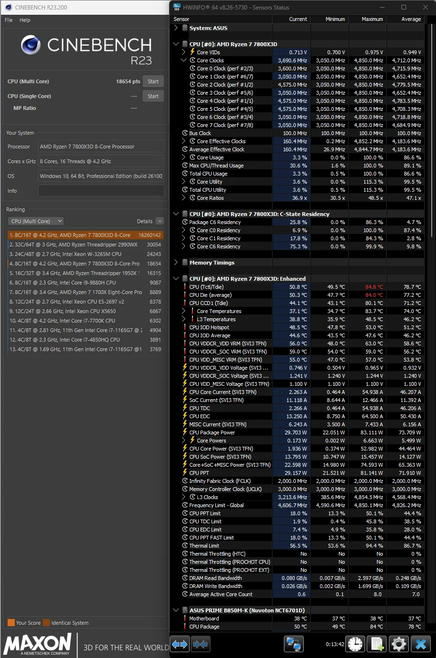Collapse the ASUS PRIME B850M-K group
Screen dimensions: 436x658
pyautogui.click(x=176, y=610)
